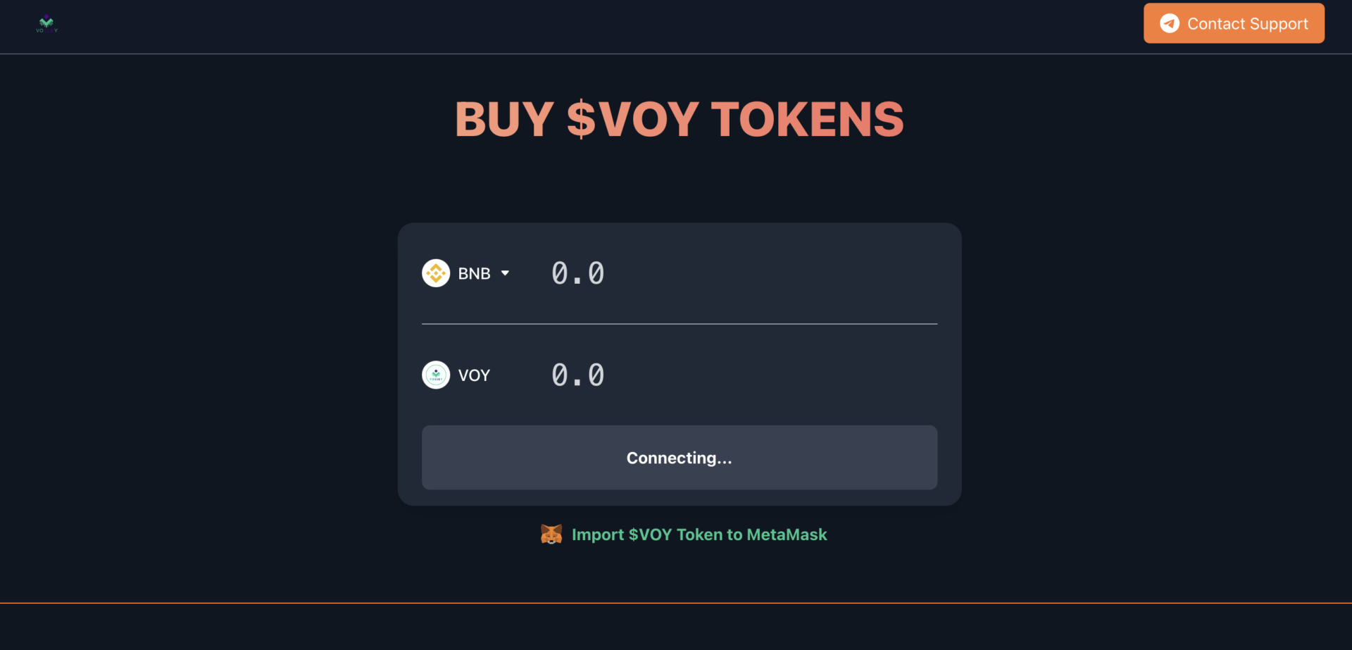Click the VOY token icon
The height and width of the screenshot is (650, 1352).
pyautogui.click(x=436, y=375)
